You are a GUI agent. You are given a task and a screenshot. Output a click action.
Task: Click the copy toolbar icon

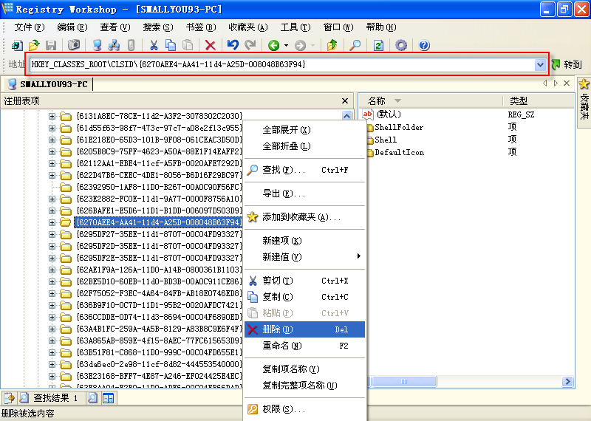171,45
